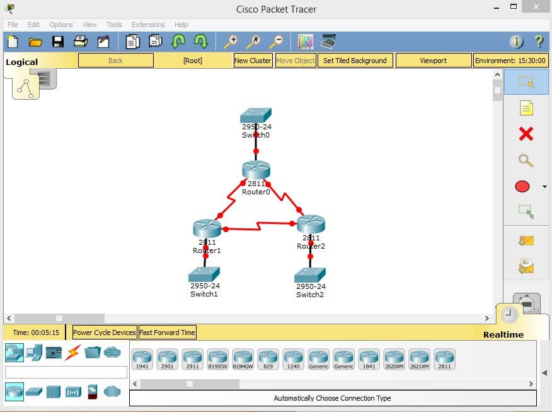The width and height of the screenshot is (552, 412).
Task: Click the New Cluster button
Action: tap(253, 61)
